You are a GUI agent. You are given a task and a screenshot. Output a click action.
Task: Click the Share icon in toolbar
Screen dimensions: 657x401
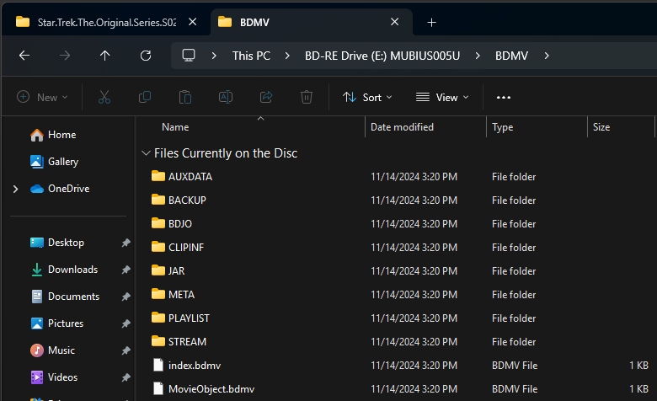click(x=266, y=97)
